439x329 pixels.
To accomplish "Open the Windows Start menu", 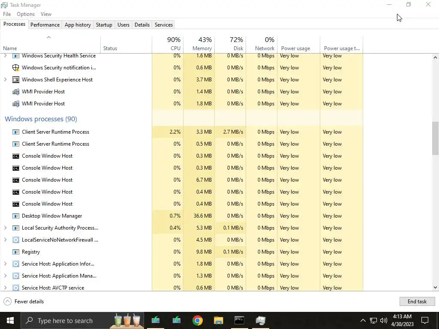I will [10, 320].
